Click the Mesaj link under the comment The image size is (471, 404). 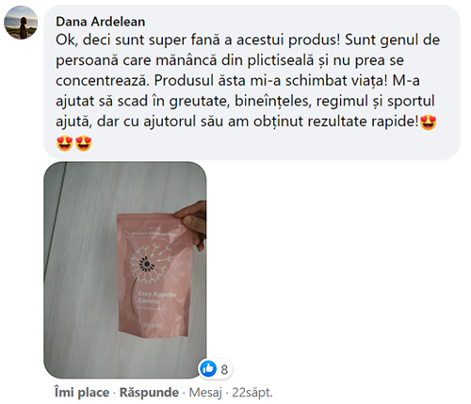point(205,393)
